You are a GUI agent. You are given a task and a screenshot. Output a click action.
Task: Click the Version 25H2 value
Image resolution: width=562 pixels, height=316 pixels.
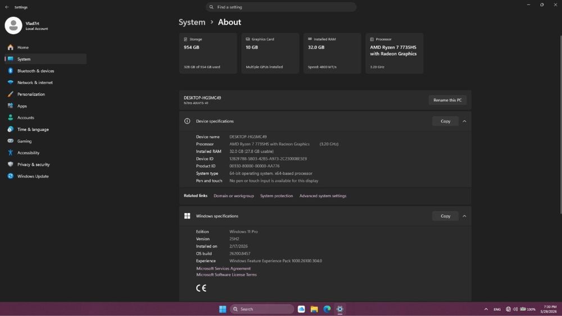click(x=234, y=239)
